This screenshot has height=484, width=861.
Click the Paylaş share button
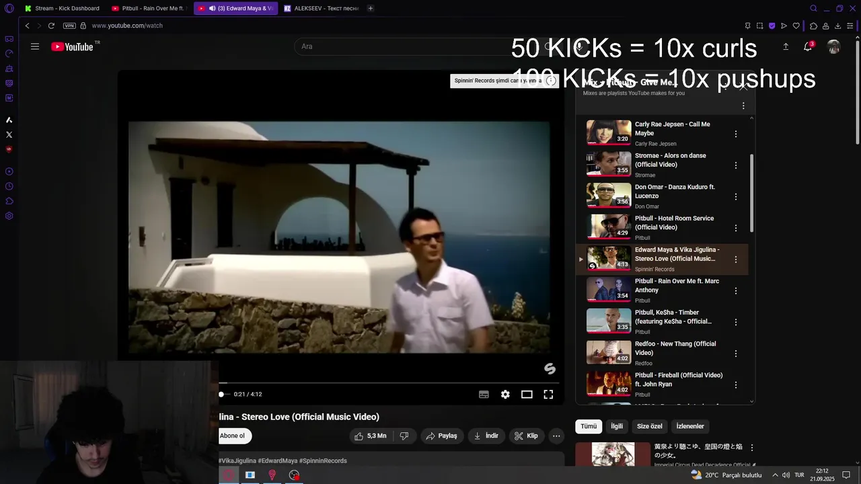click(x=442, y=436)
